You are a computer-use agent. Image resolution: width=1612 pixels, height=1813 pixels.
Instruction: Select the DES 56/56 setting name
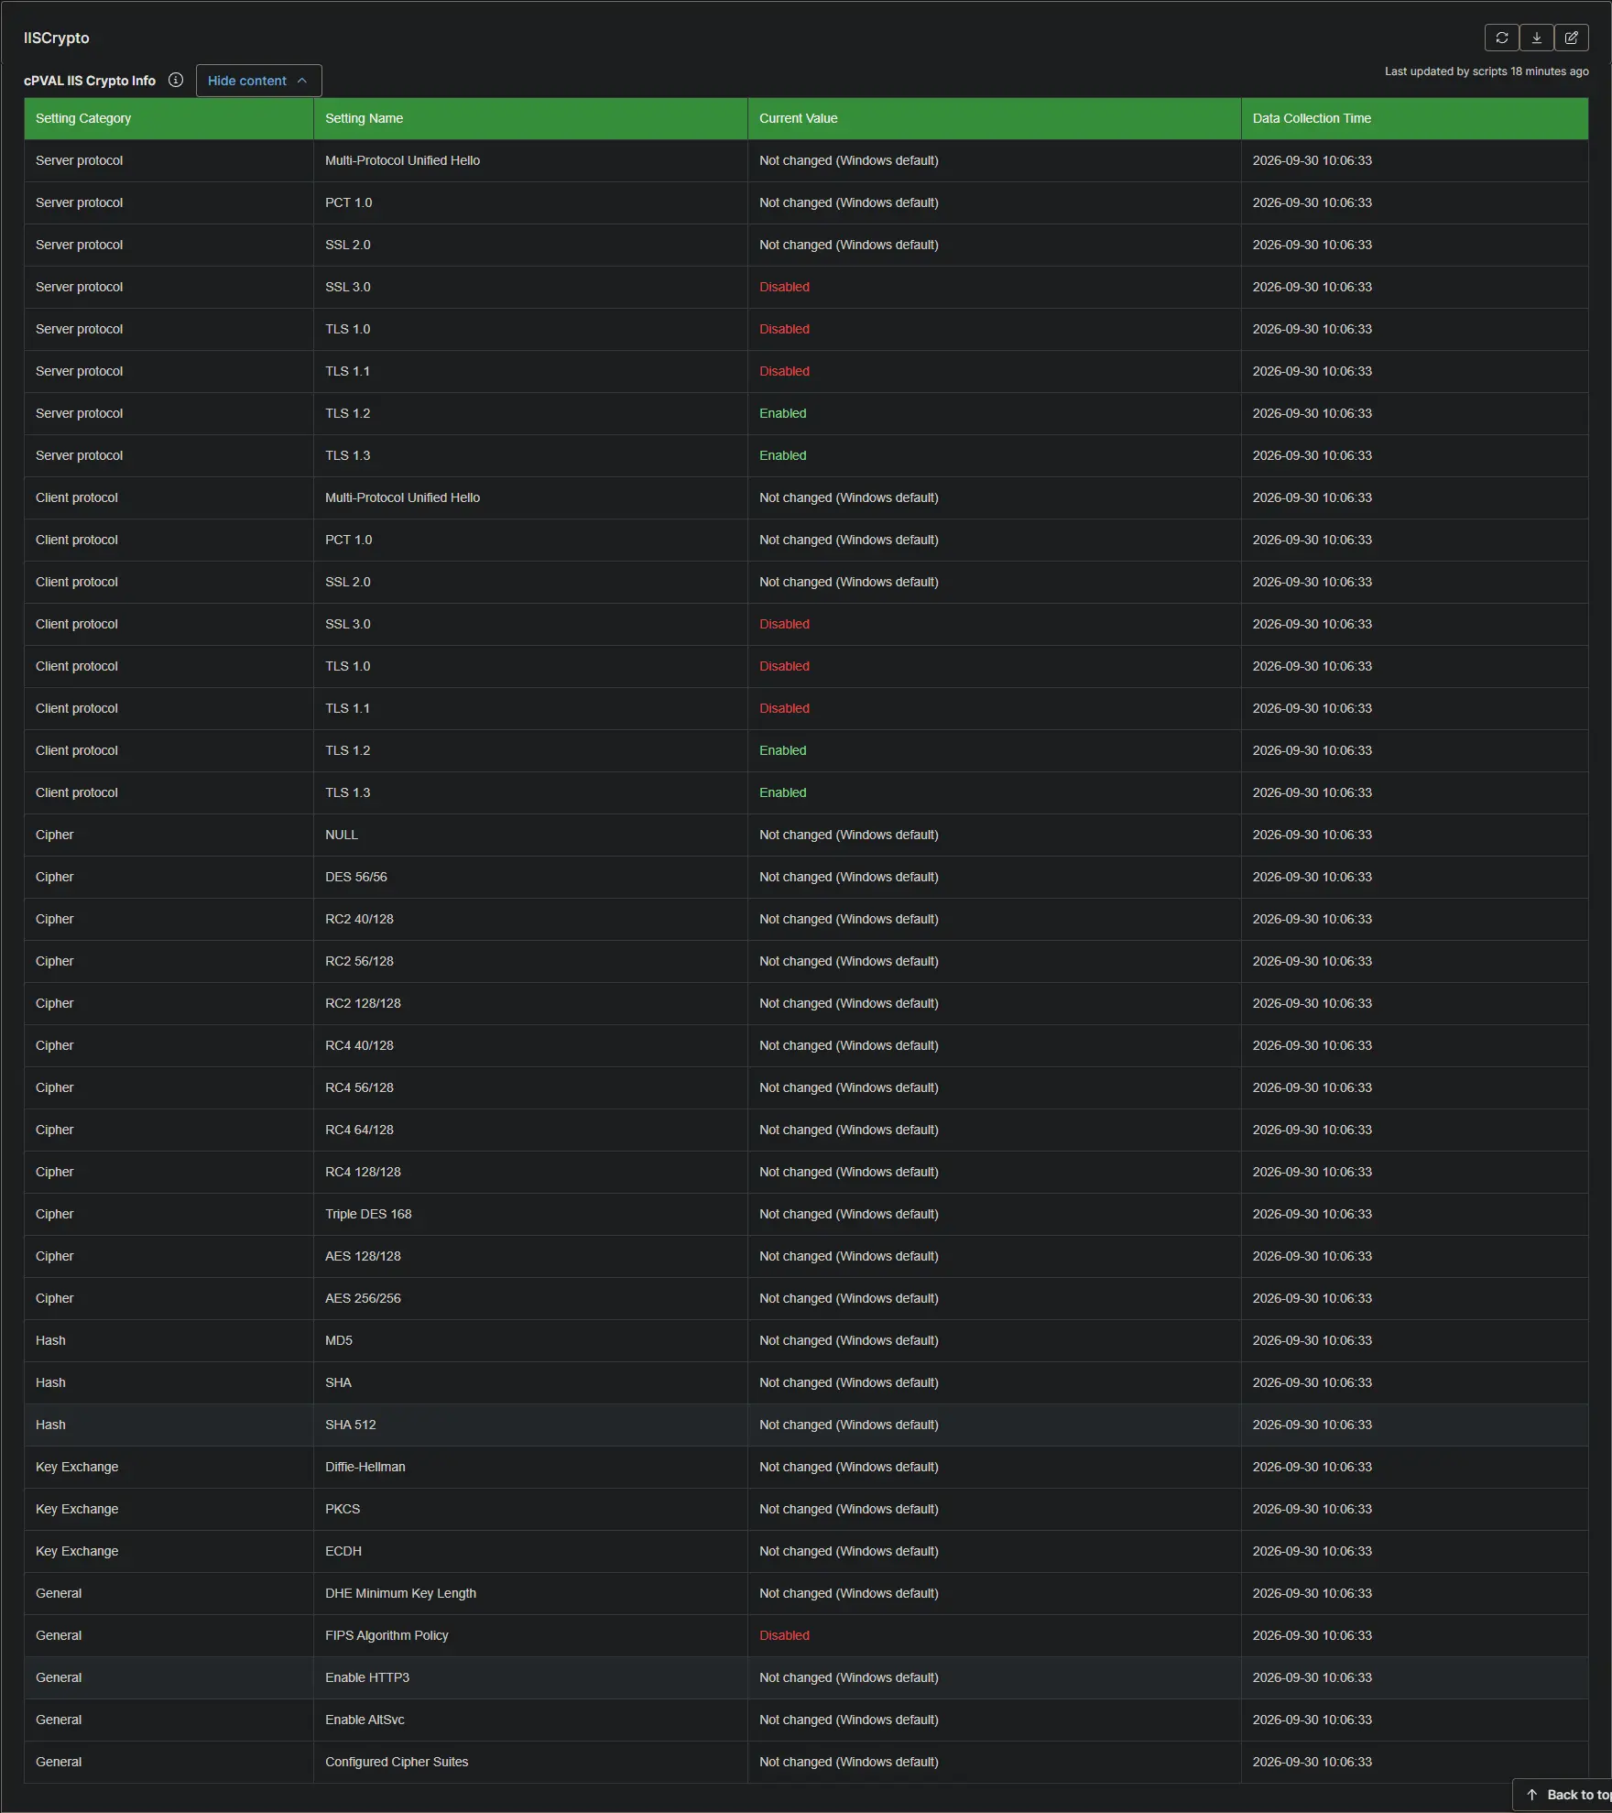pyautogui.click(x=356, y=877)
